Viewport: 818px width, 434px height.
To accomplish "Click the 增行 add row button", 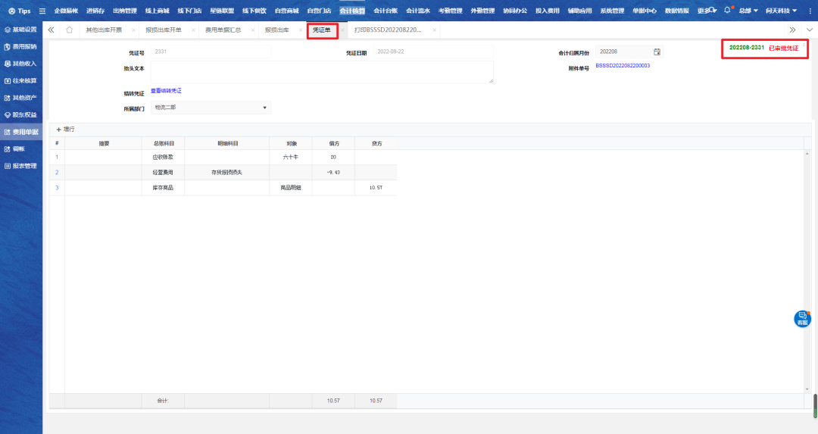I will [65, 130].
